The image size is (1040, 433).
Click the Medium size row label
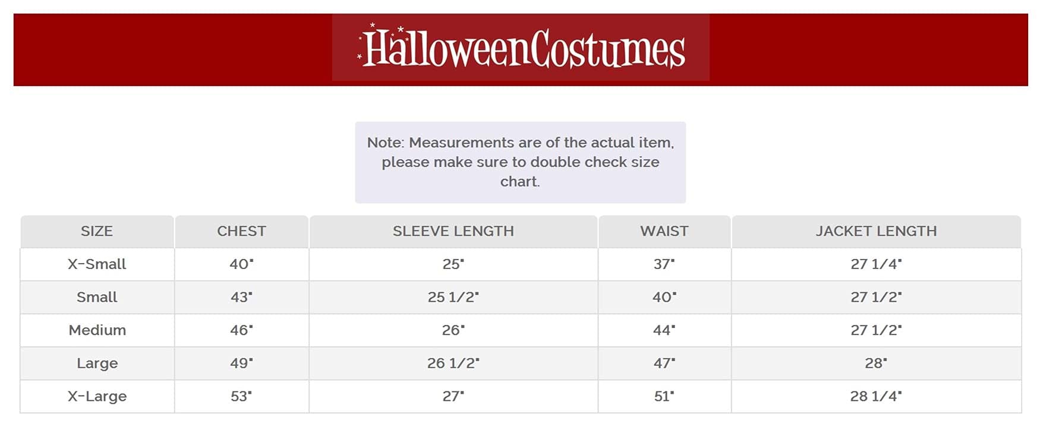point(97,330)
